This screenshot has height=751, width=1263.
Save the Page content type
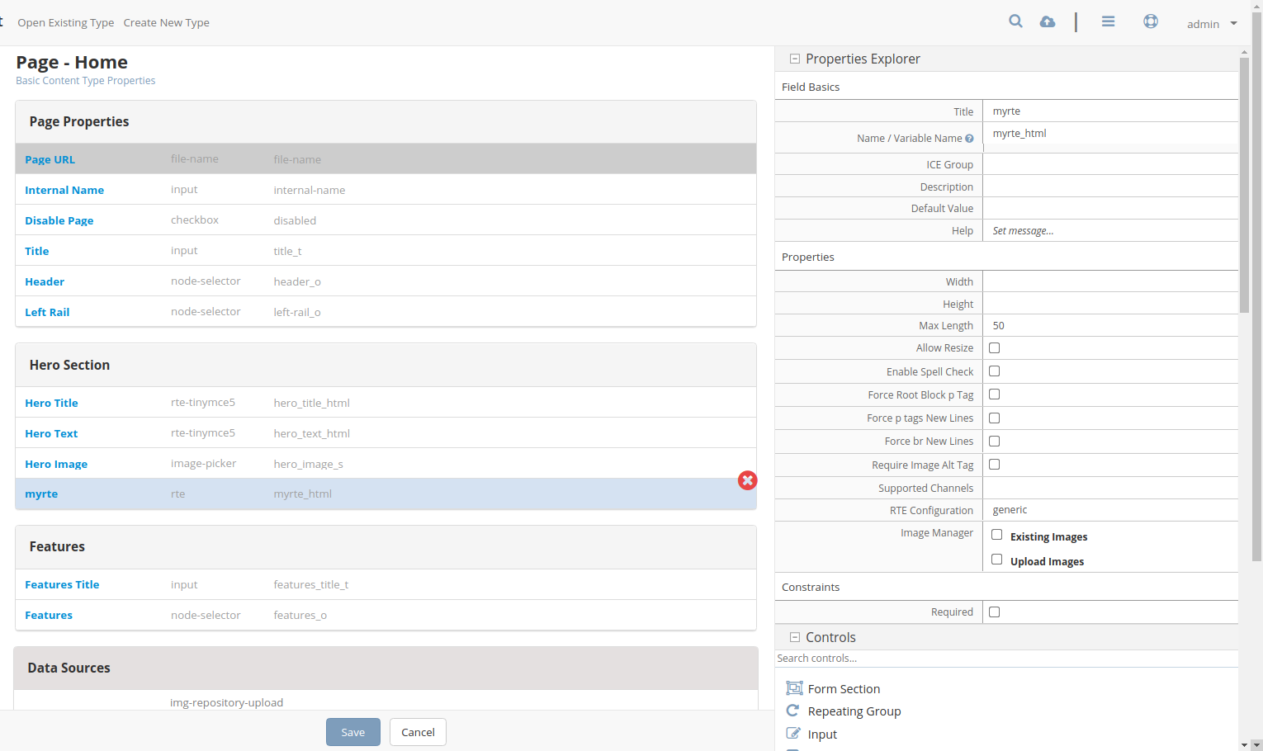[x=352, y=732]
